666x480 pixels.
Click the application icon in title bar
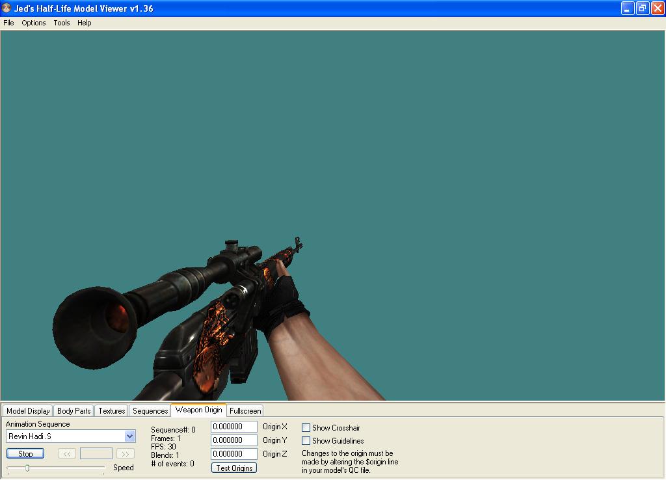(7, 8)
